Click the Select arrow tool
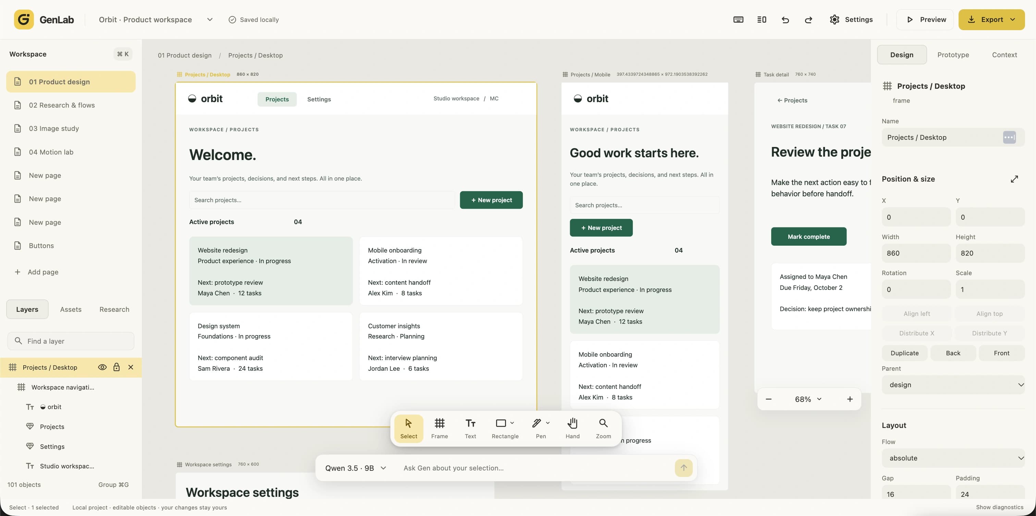Viewport: 1036px width, 516px height. coord(409,428)
